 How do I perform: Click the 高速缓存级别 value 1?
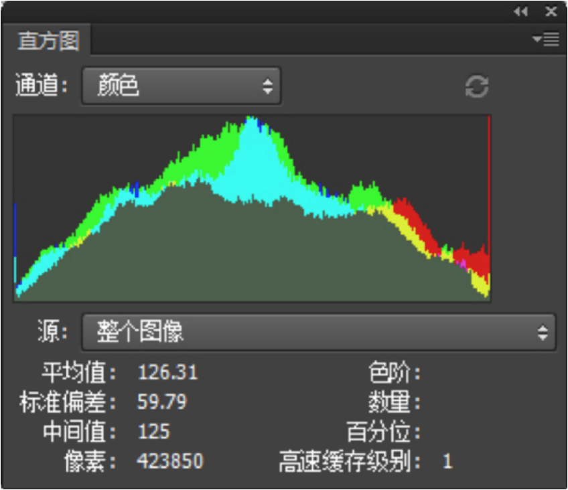[x=447, y=461]
